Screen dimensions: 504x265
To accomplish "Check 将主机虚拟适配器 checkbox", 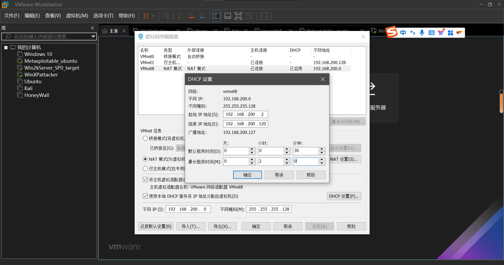I will point(145,179).
